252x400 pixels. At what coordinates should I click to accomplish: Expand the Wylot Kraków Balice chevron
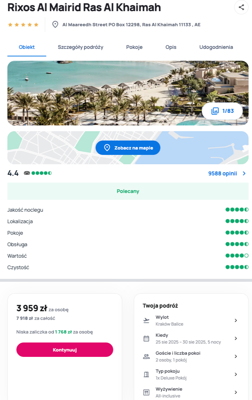236,321
